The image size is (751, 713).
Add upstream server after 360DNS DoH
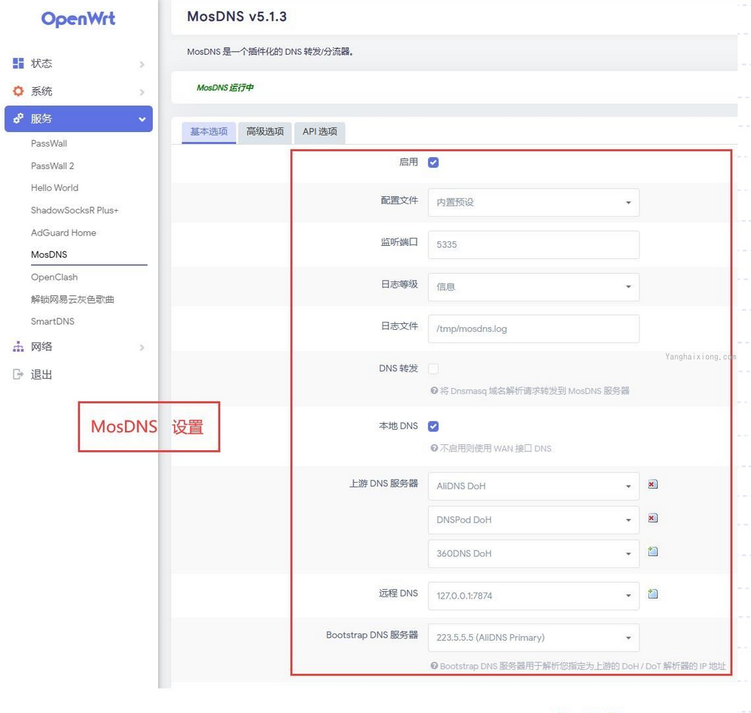[653, 551]
